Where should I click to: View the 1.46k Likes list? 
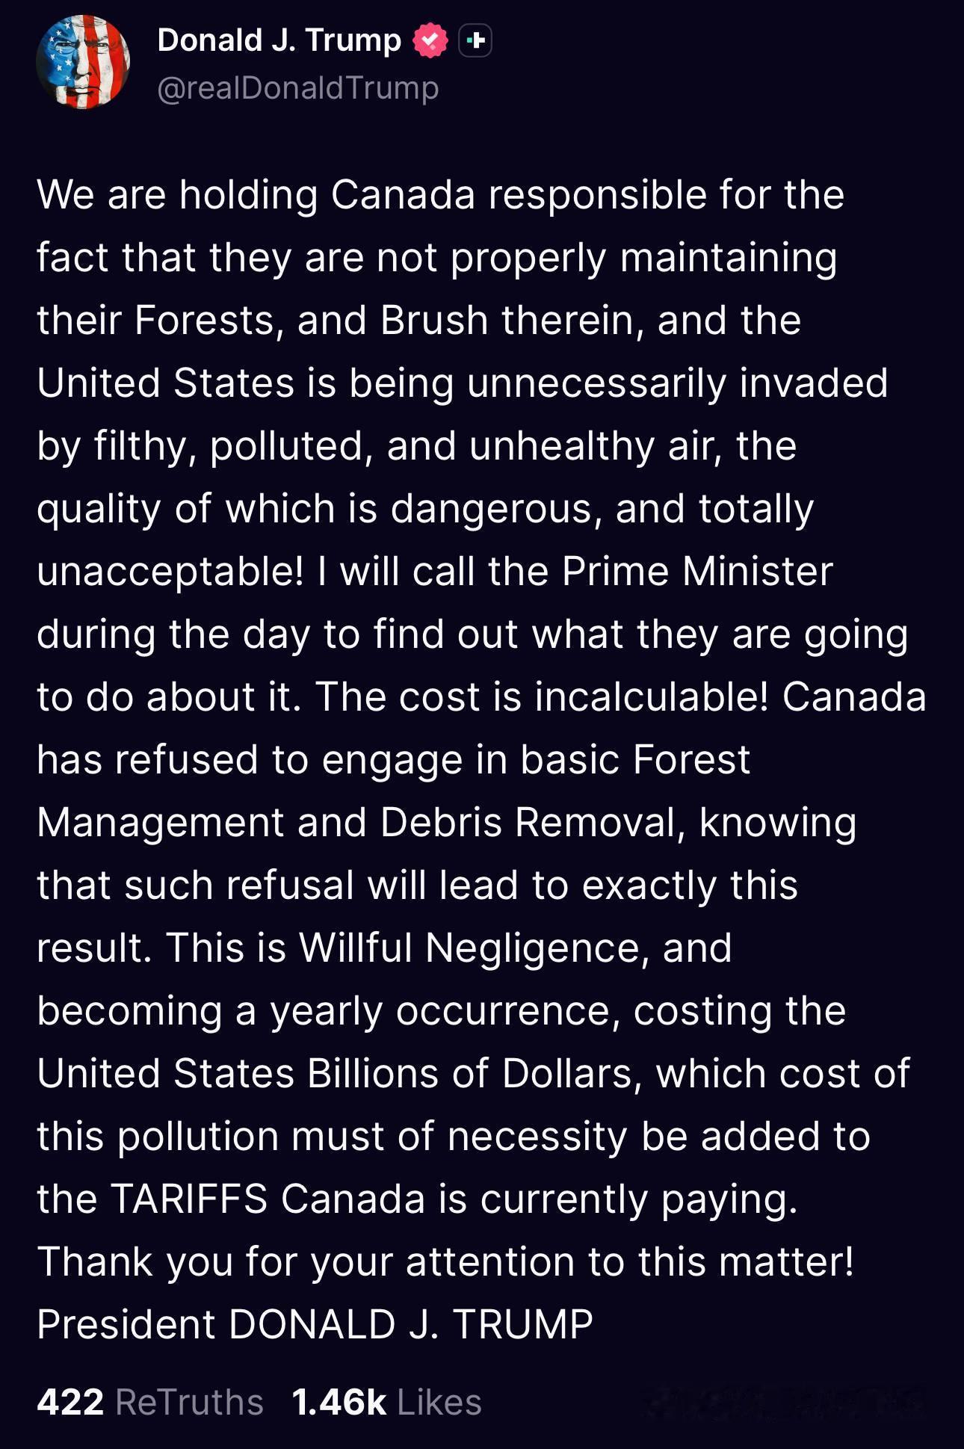[x=386, y=1402]
